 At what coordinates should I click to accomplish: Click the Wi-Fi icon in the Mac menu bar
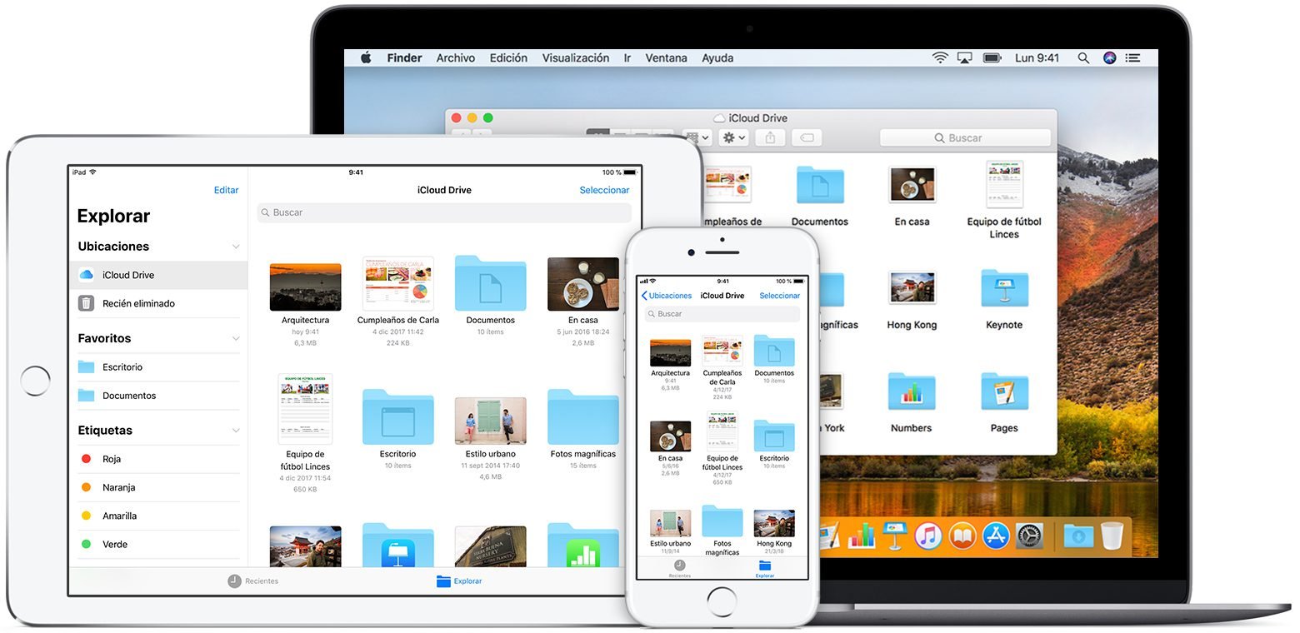point(940,57)
